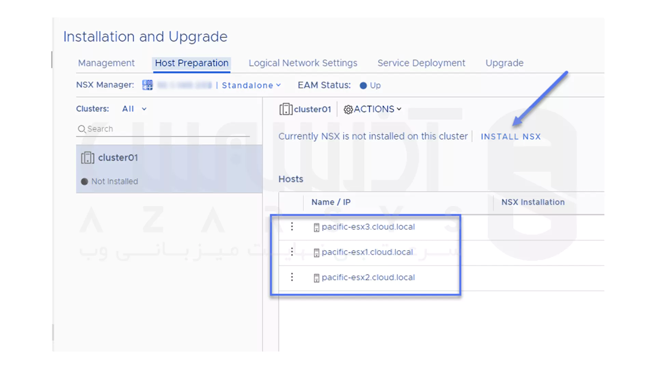The image size is (656, 369).
Task: Open the Management tab
Action: [x=106, y=63]
